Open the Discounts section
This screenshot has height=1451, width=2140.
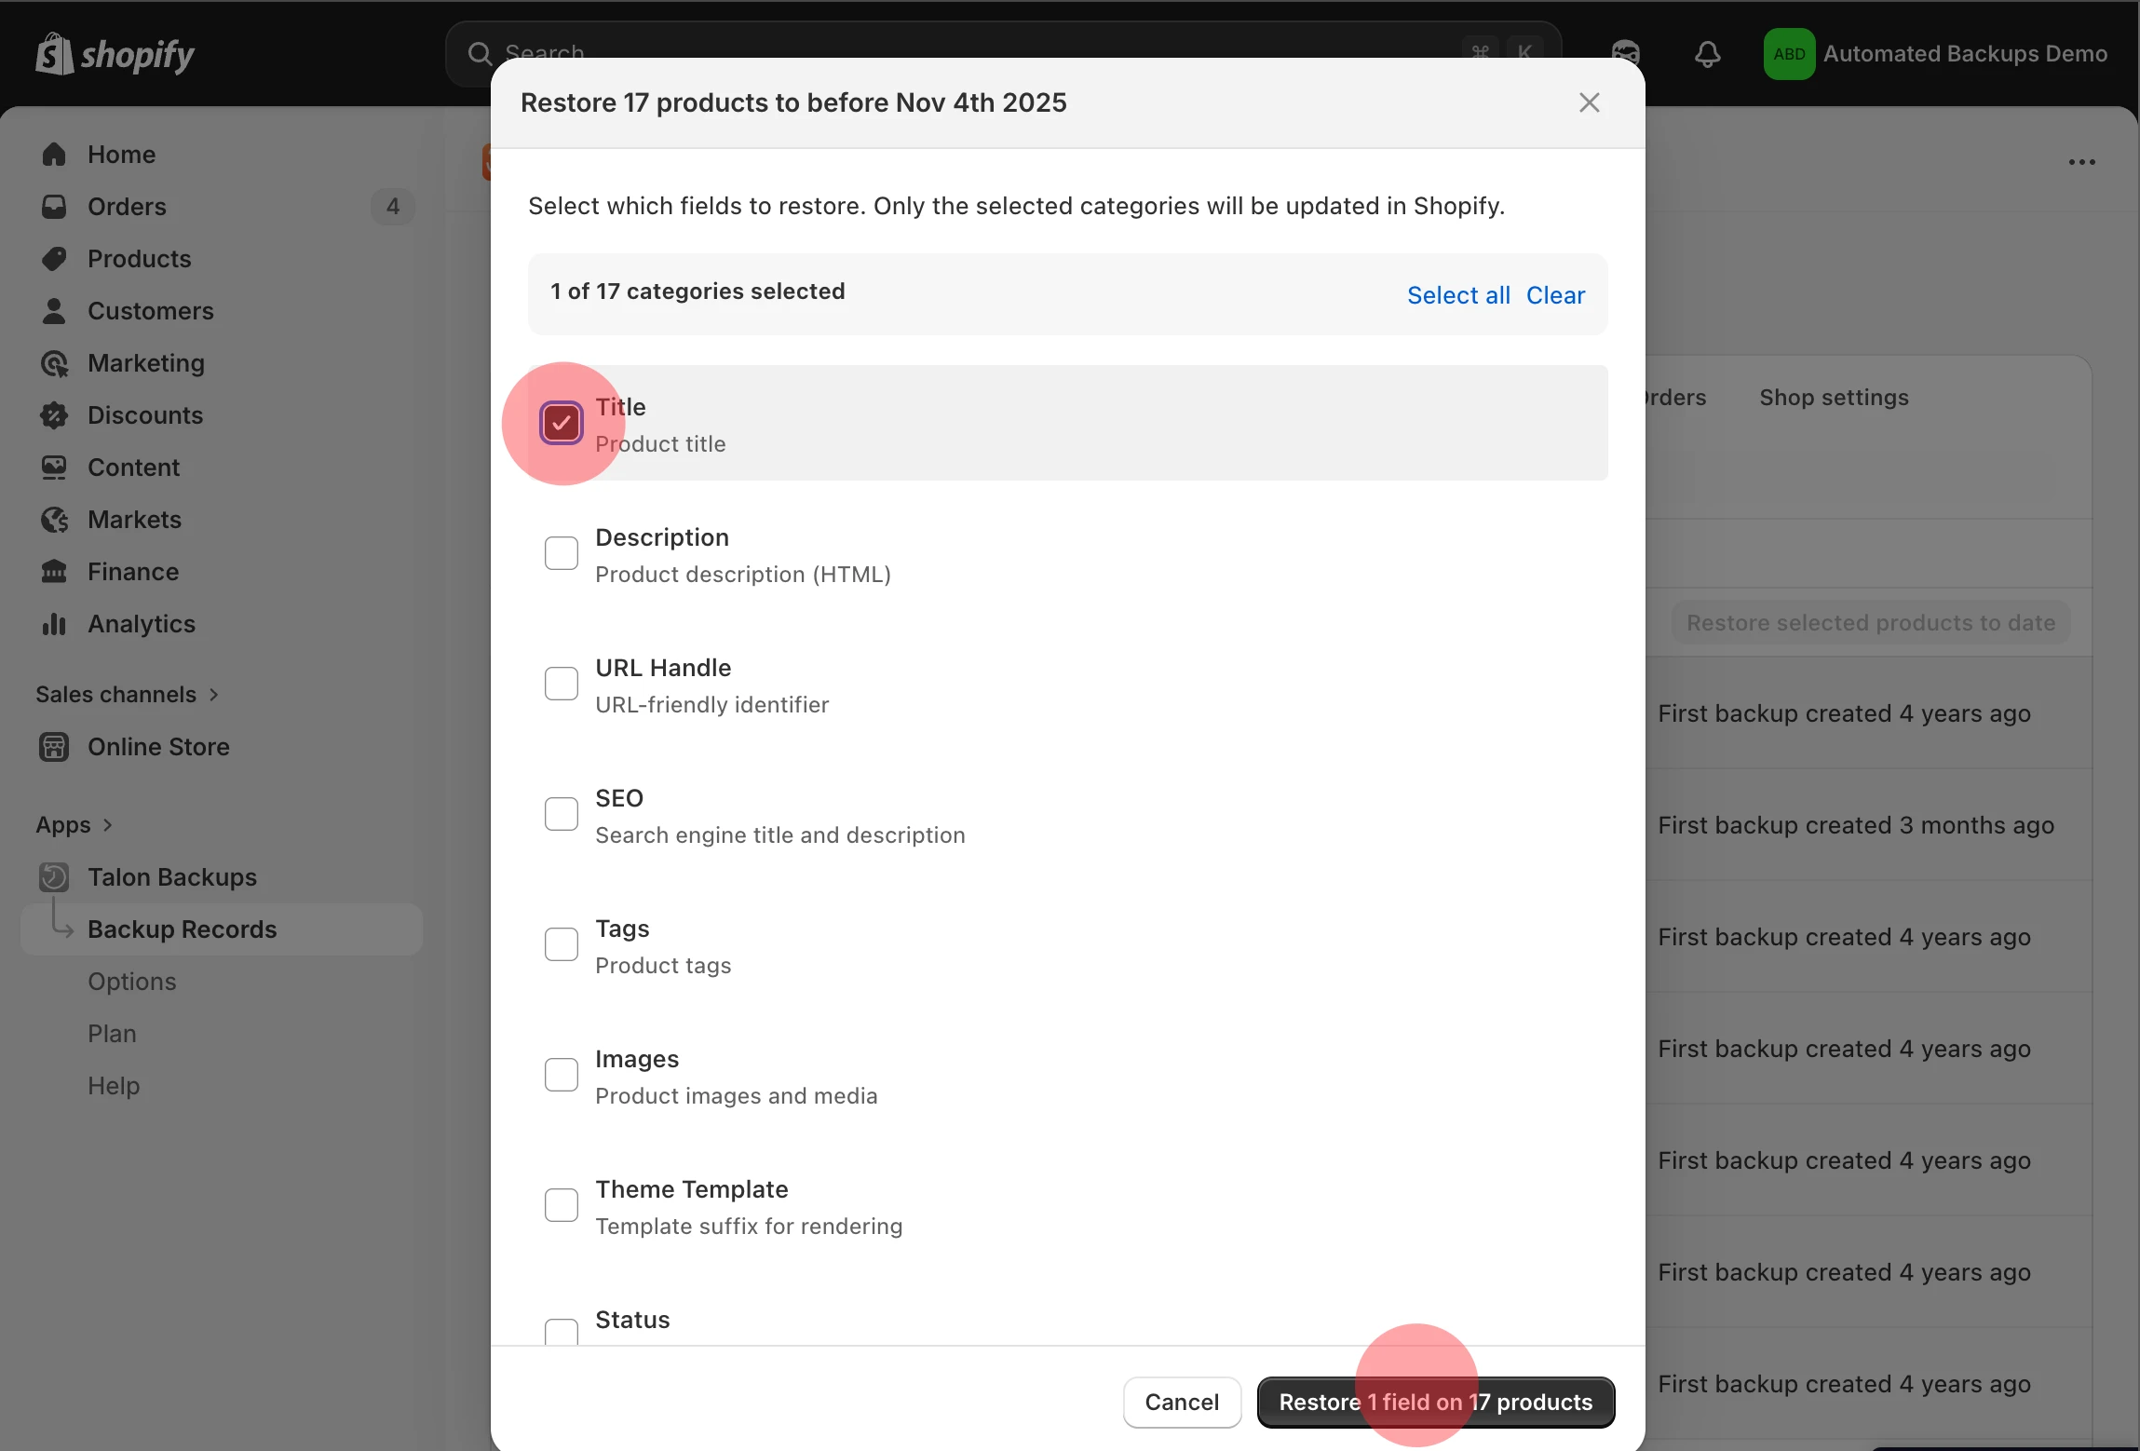click(x=145, y=415)
